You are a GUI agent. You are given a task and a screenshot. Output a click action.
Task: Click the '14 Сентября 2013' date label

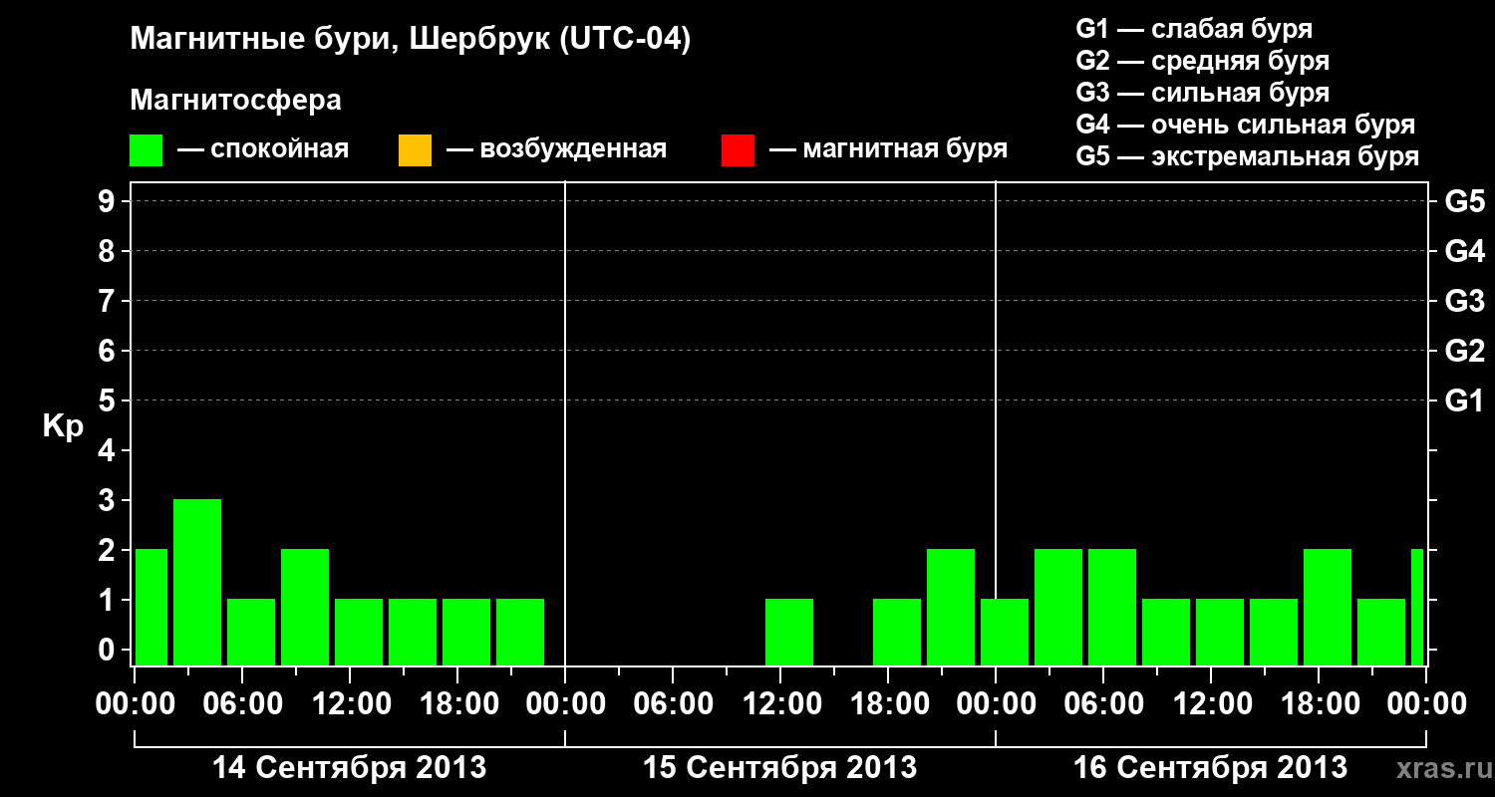point(349,768)
